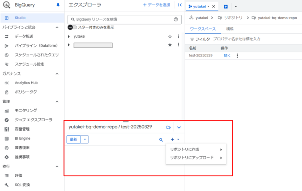
Task: Collapse the workspace panel chevron
Action: click(179, 127)
